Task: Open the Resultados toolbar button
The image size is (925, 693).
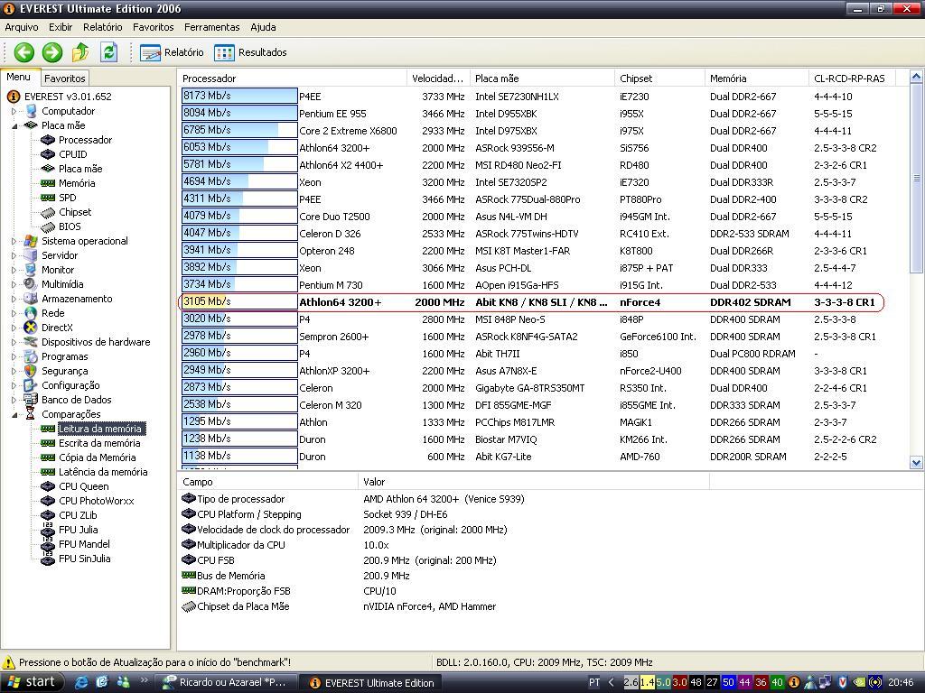Action: 251,52
